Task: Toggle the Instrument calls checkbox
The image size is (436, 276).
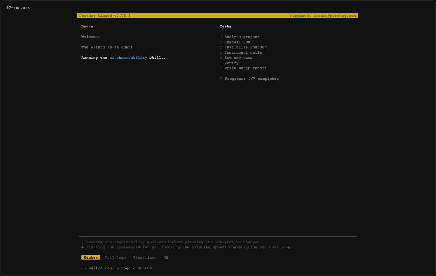Action: coord(221,53)
